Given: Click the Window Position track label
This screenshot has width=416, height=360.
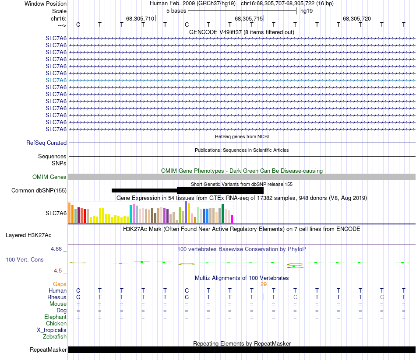Looking at the screenshot, I should click(46, 3).
